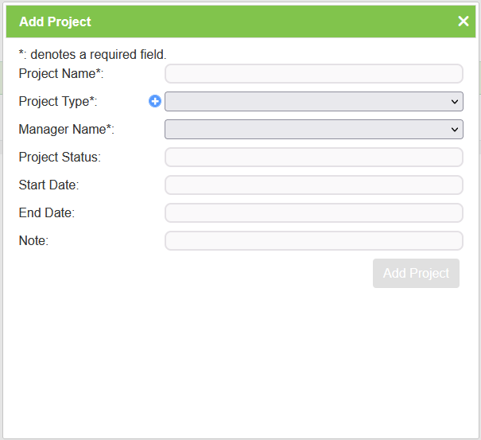Viewport: 481px width, 440px height.
Task: Click the required field notice text
Action: [92, 55]
